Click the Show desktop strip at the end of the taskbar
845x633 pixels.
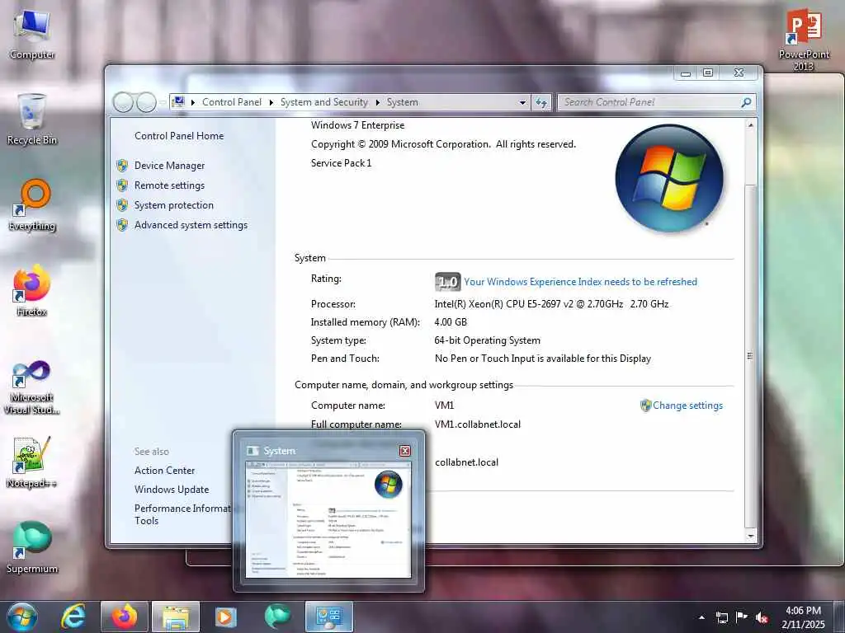click(839, 617)
